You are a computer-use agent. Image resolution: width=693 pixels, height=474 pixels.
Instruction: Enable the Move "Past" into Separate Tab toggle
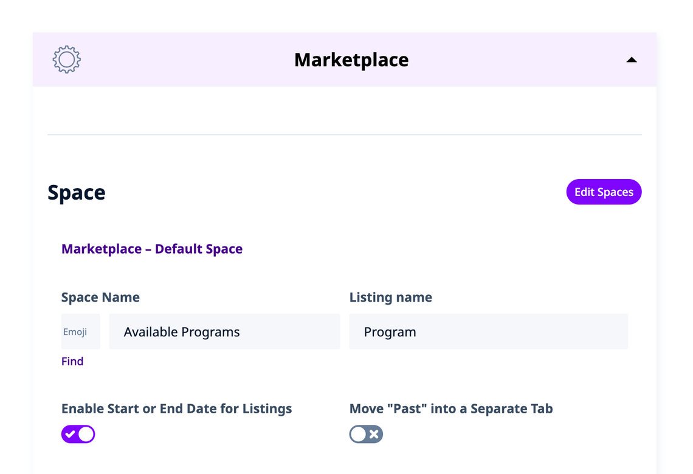[x=366, y=434]
